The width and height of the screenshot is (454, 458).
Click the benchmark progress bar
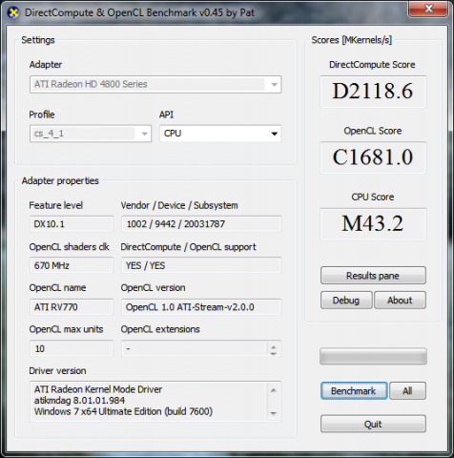pyautogui.click(x=373, y=356)
